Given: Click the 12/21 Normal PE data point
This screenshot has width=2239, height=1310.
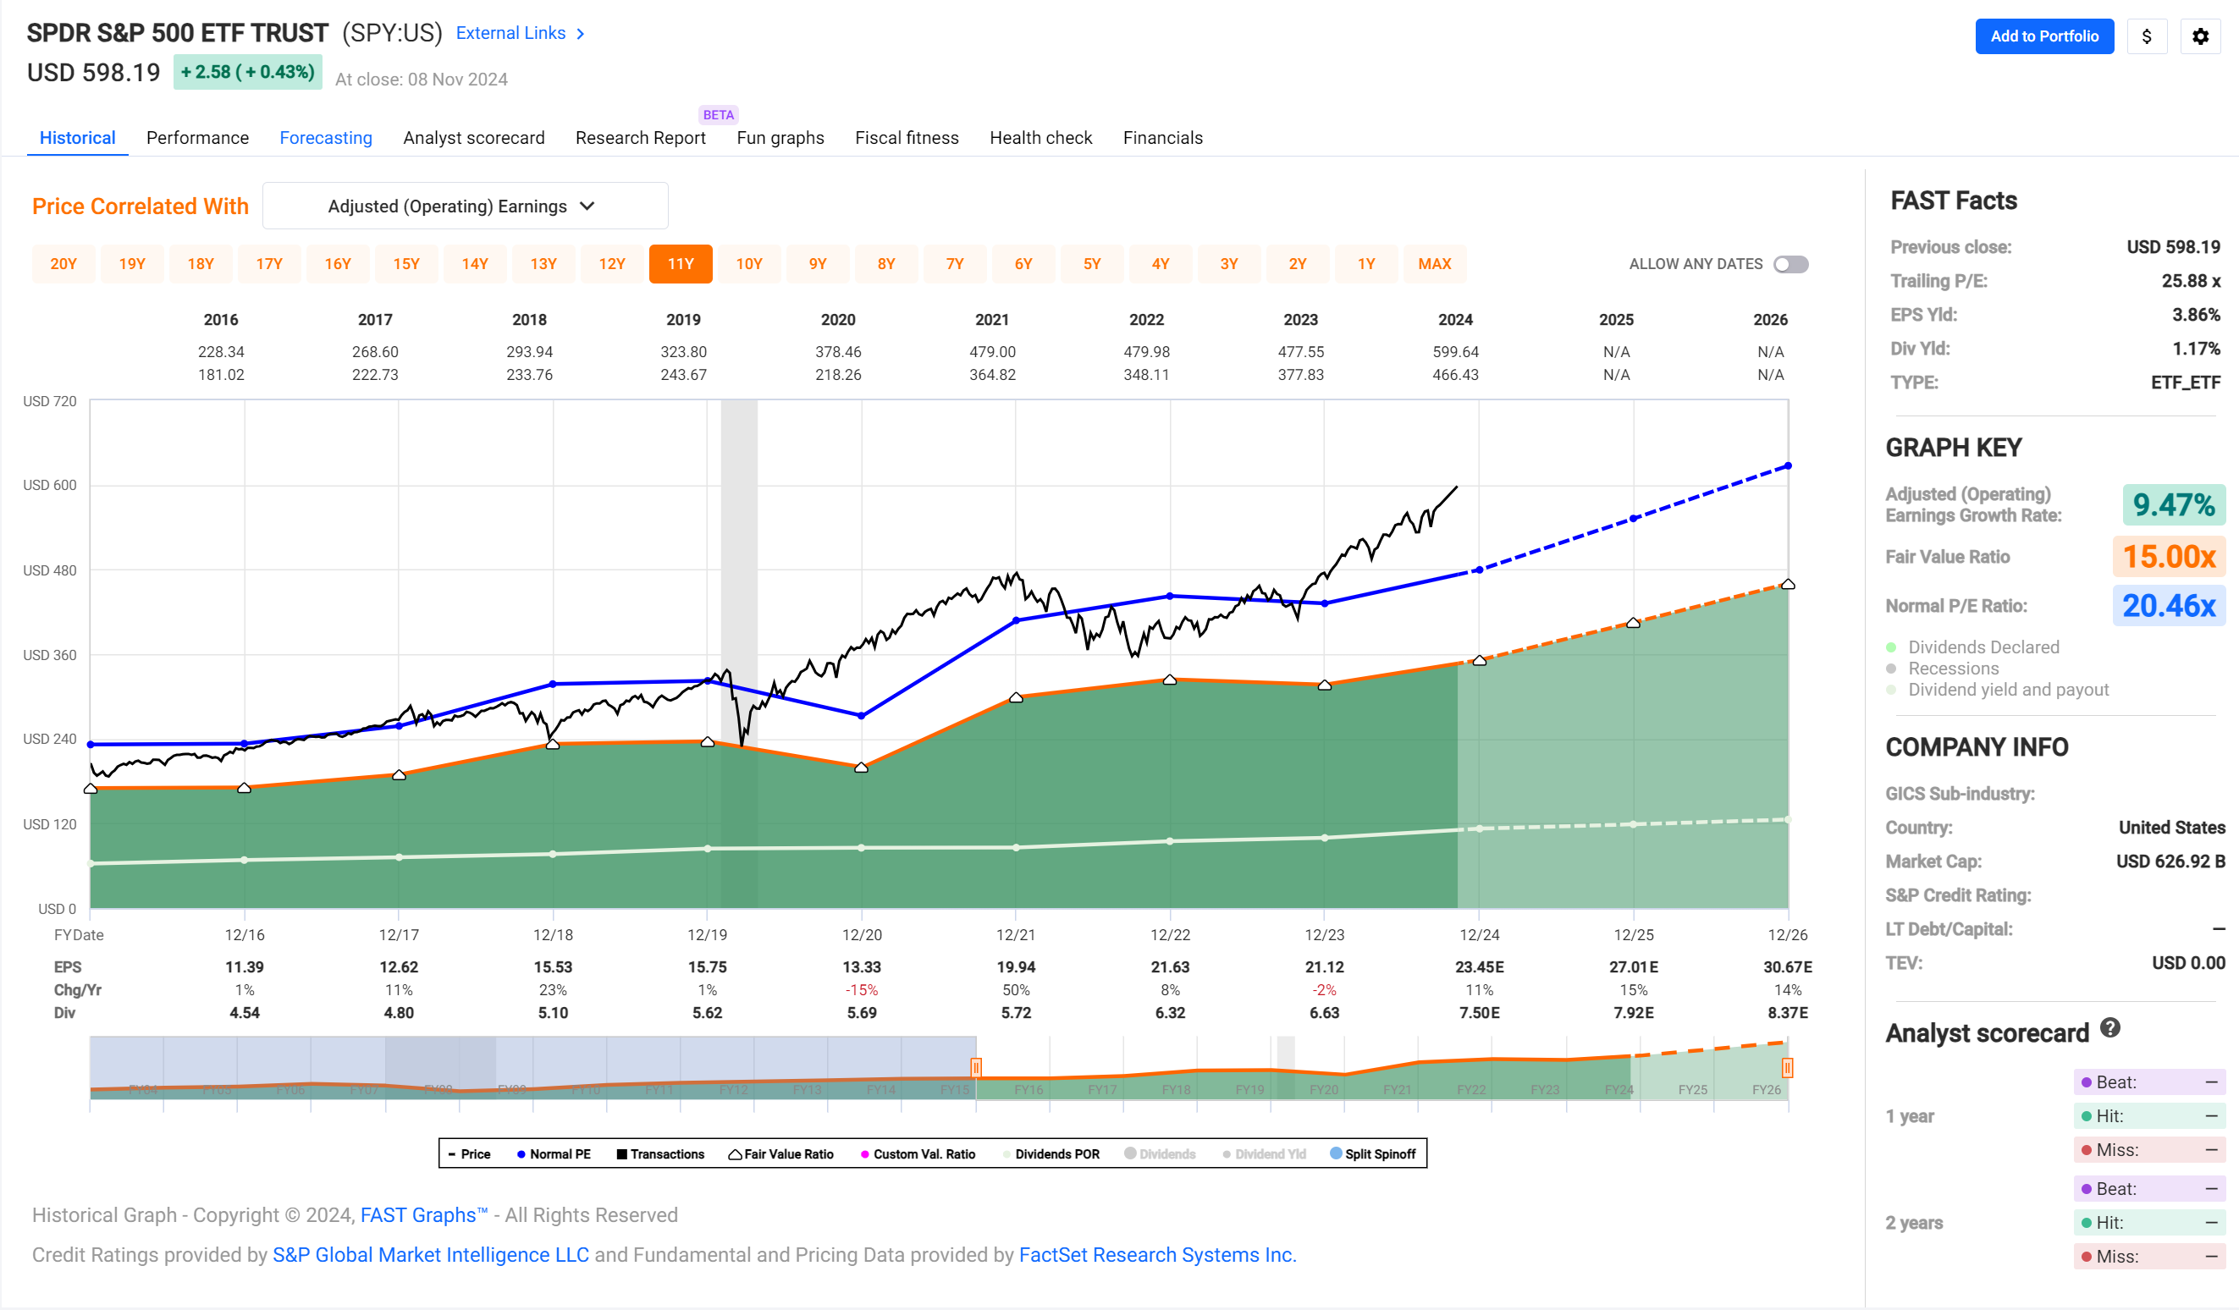Looking at the screenshot, I should (x=1017, y=620).
